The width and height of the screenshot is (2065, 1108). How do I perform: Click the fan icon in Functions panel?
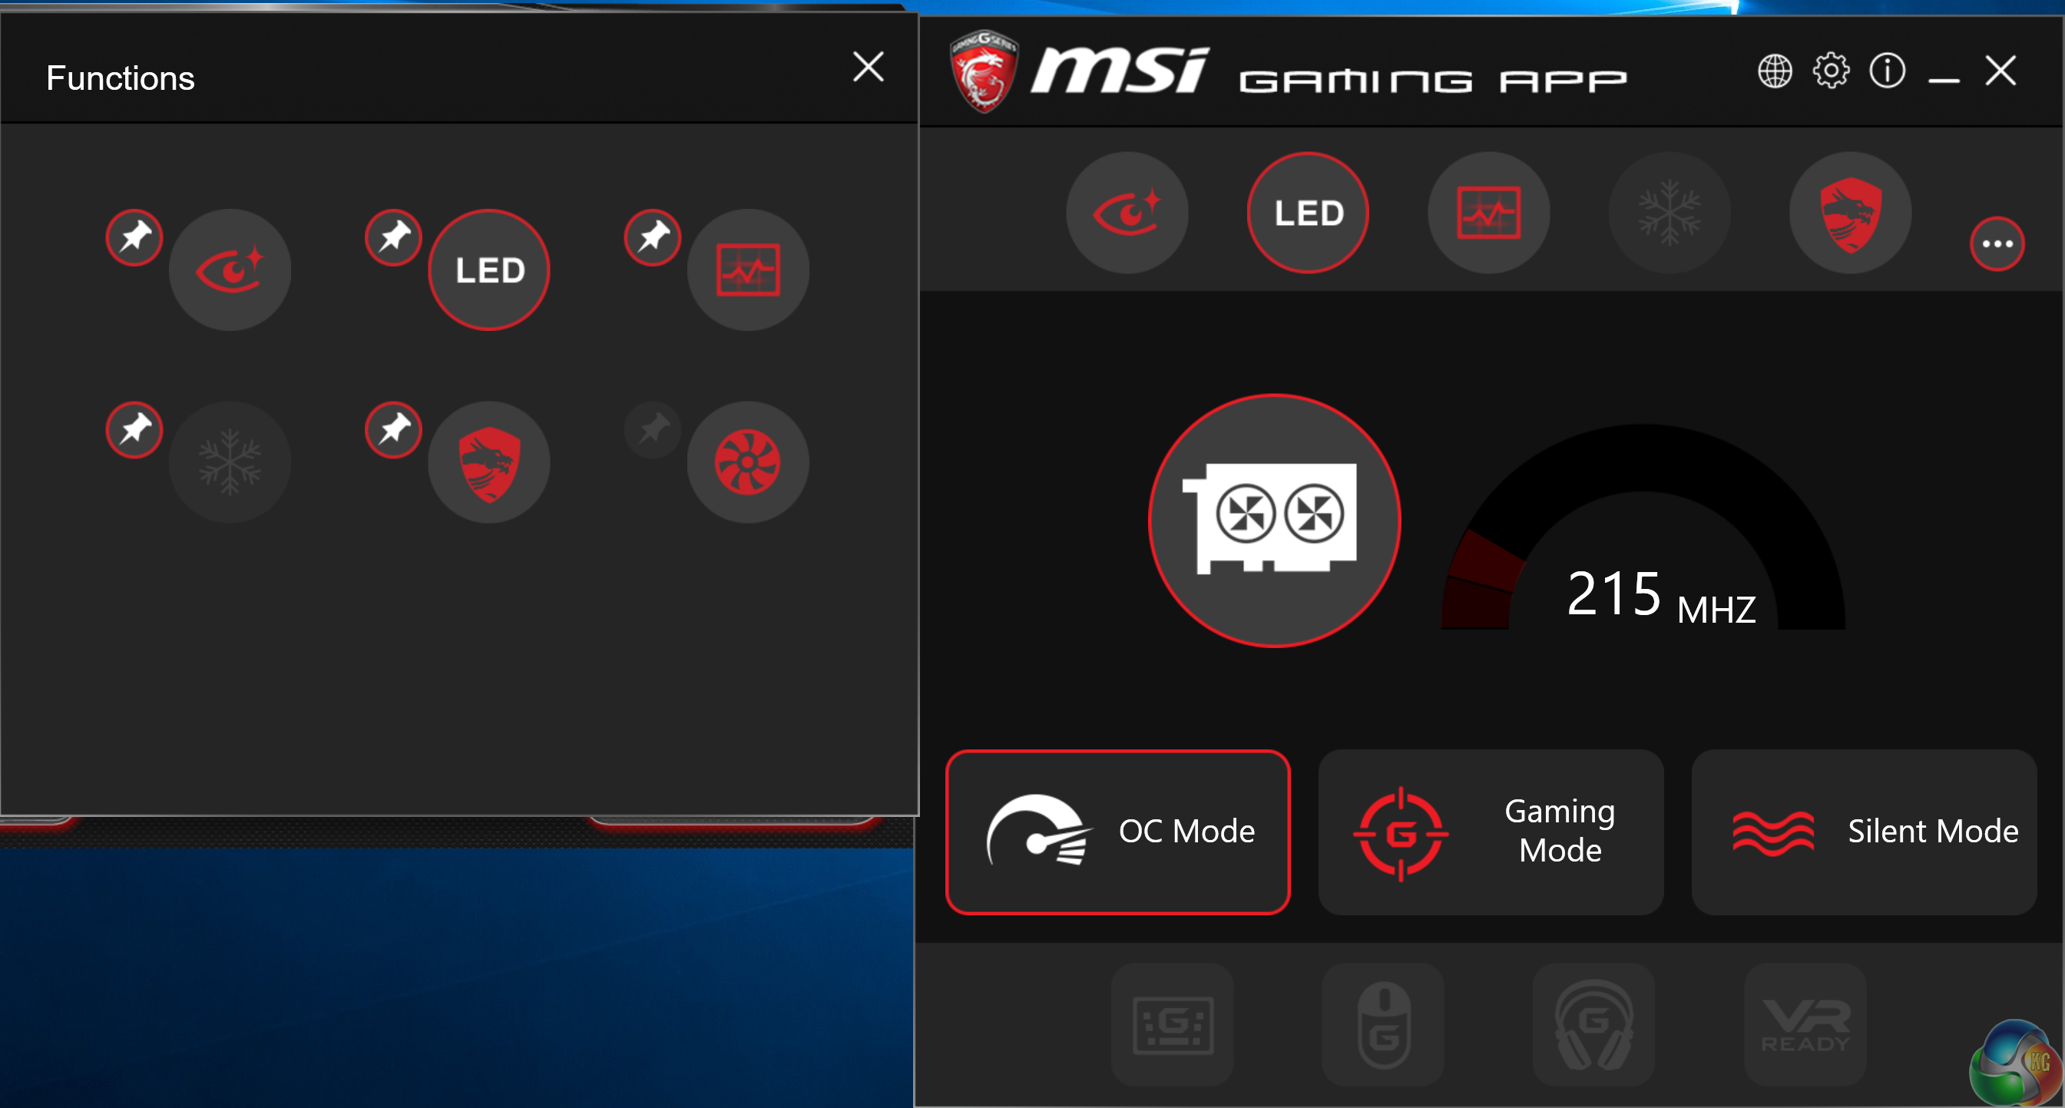point(747,462)
